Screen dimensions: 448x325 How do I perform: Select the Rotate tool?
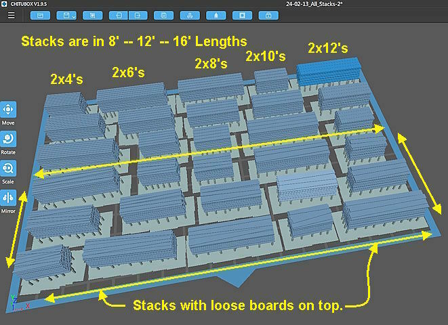click(x=8, y=139)
